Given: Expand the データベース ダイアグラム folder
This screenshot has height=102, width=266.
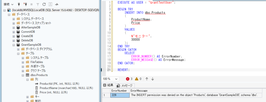Looking at the screenshot, I should click(x=18, y=49).
